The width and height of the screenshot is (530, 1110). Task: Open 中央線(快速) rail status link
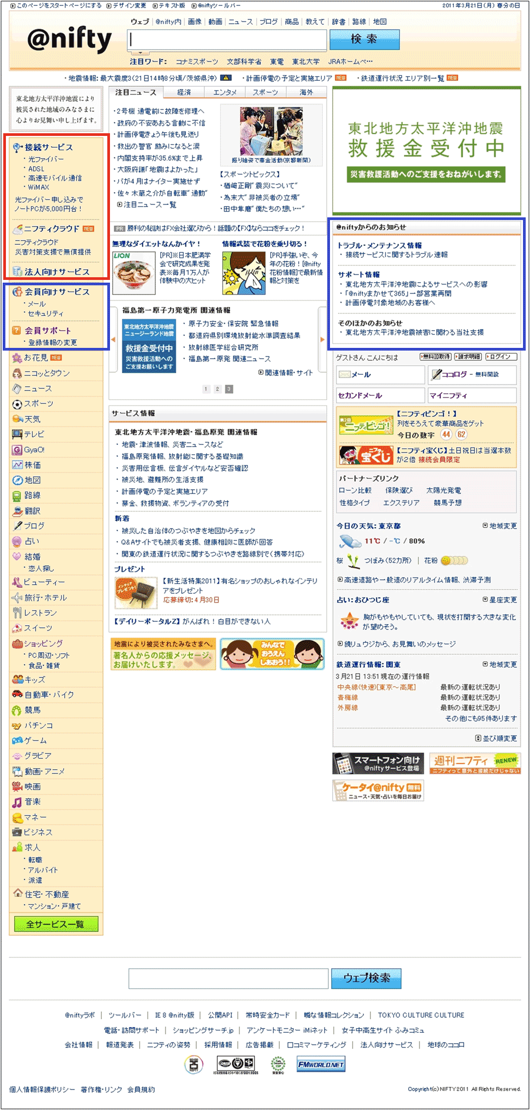click(x=377, y=687)
